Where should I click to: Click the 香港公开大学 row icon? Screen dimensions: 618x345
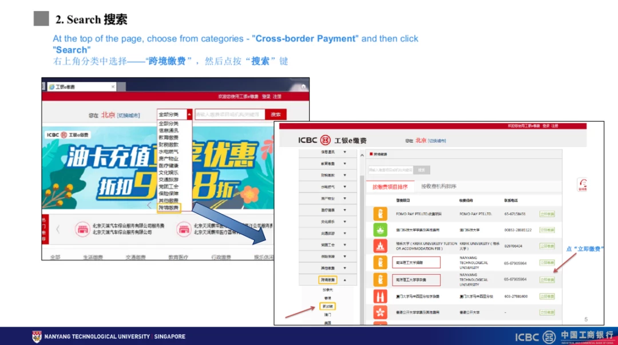click(x=381, y=312)
